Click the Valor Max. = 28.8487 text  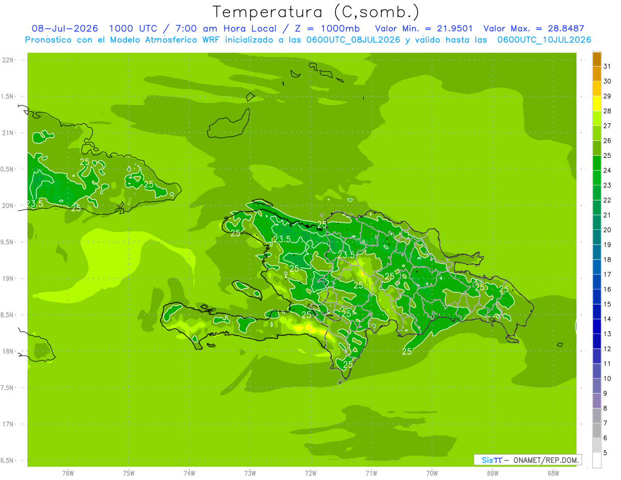[x=534, y=28]
